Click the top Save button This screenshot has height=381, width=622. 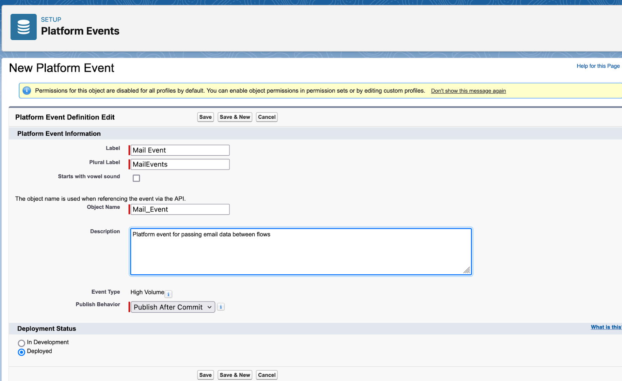point(205,117)
